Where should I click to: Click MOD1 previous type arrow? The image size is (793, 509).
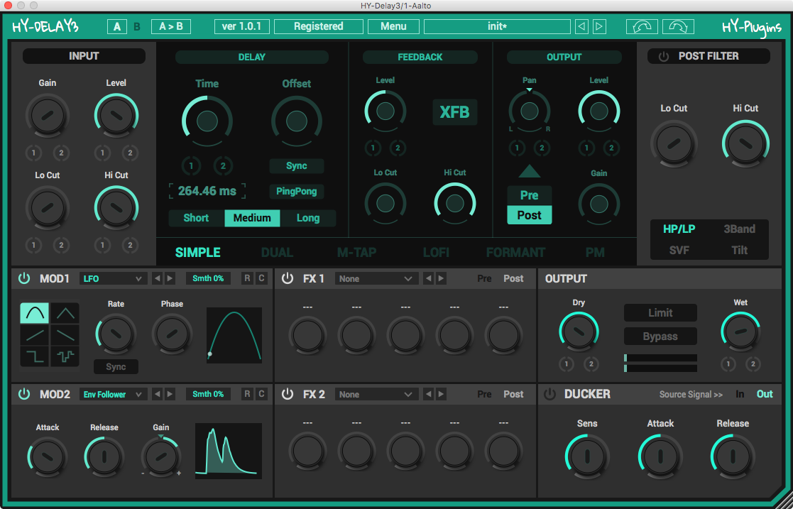pyautogui.click(x=158, y=278)
